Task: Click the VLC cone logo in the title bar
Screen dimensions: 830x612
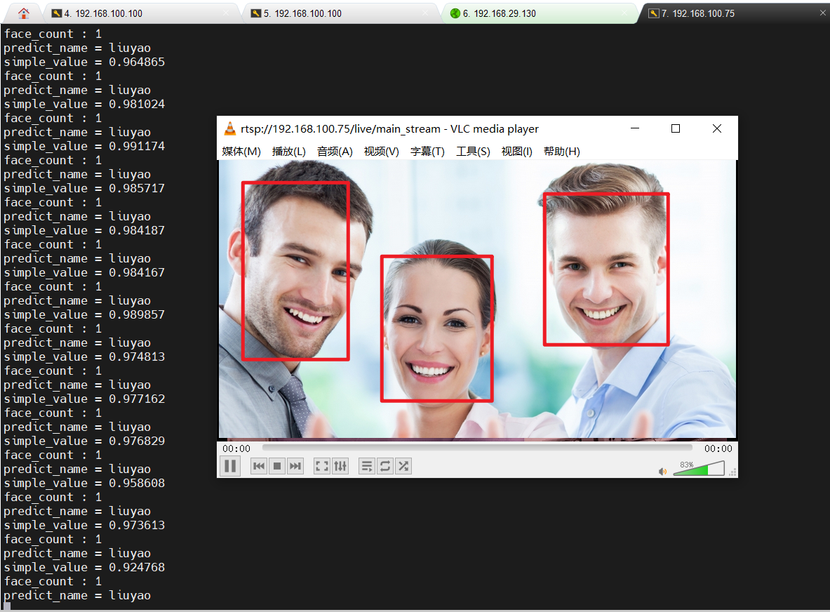Action: 230,128
